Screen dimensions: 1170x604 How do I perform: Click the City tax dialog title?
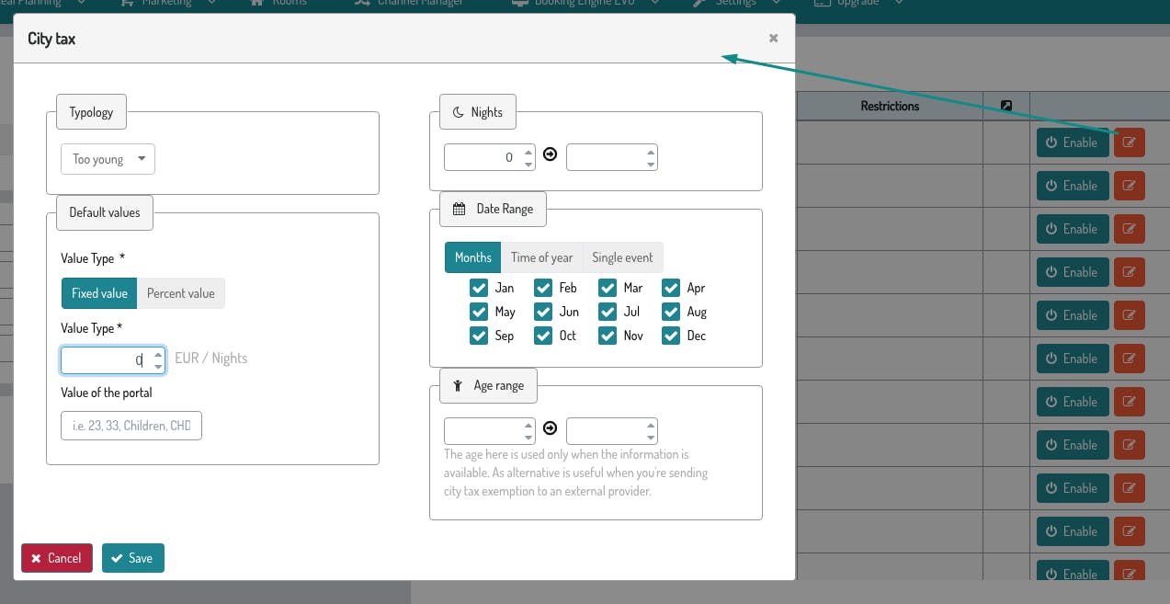pyautogui.click(x=51, y=38)
